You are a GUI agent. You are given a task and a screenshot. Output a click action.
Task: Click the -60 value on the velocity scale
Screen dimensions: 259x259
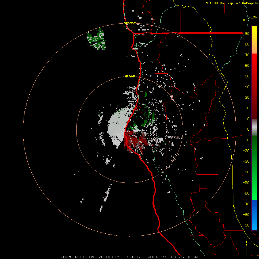coord(246,193)
